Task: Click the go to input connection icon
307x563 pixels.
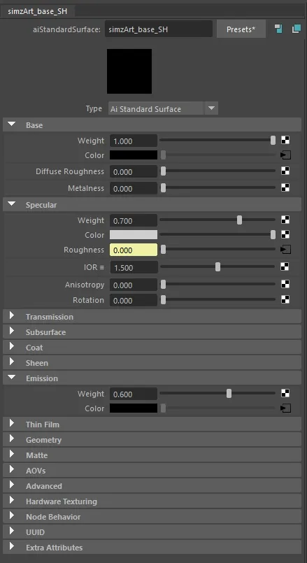Action: click(278, 29)
